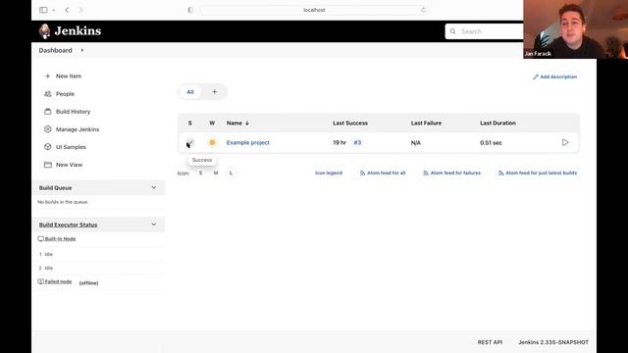
Task: Go back with browser back arrow
Action: click(67, 10)
